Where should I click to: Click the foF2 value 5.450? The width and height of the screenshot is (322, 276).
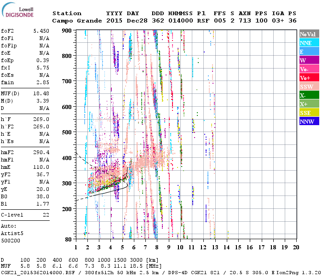click(41, 31)
